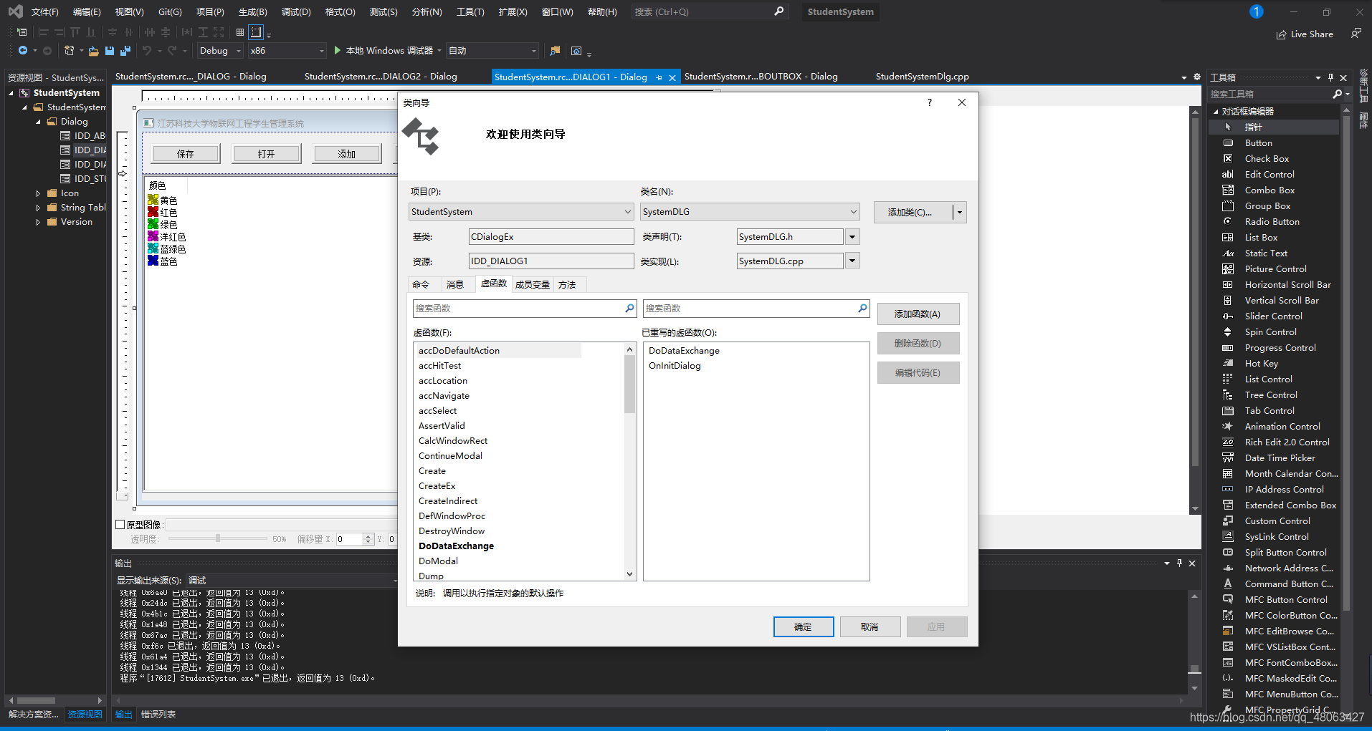Click the Save All icon
This screenshot has width=1372, height=731.
125,51
